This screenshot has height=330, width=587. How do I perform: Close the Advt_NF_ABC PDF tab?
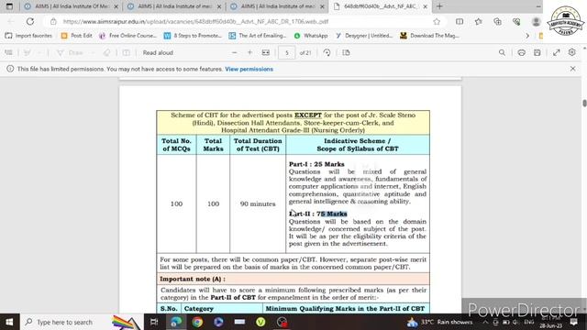[x=425, y=6]
